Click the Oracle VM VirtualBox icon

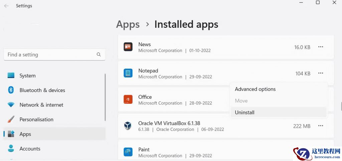128,126
